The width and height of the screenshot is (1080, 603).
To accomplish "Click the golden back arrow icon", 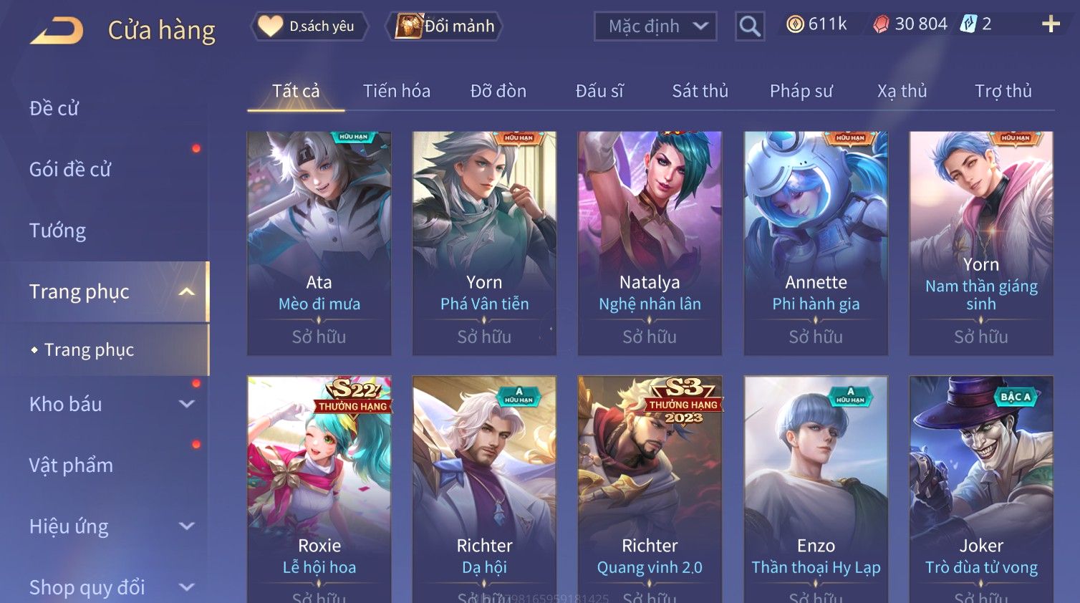I will (57, 31).
